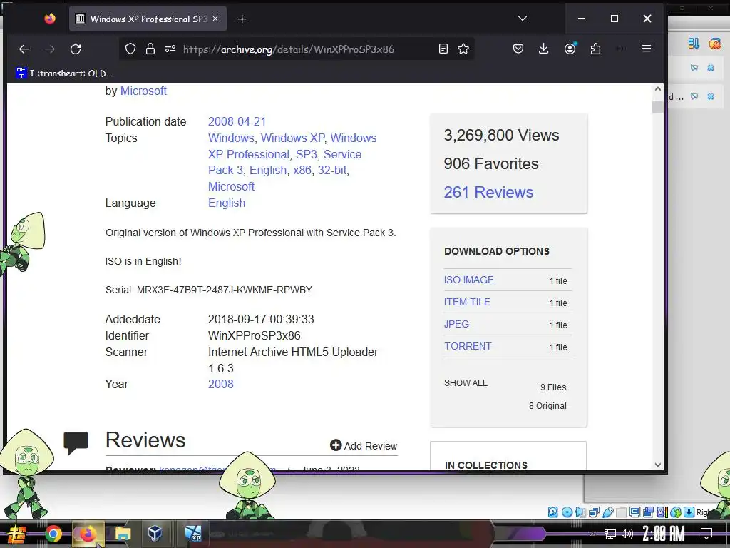Viewport: 730px width, 548px height.
Task: Open the Firefox View pinned icon
Action: [x=50, y=19]
